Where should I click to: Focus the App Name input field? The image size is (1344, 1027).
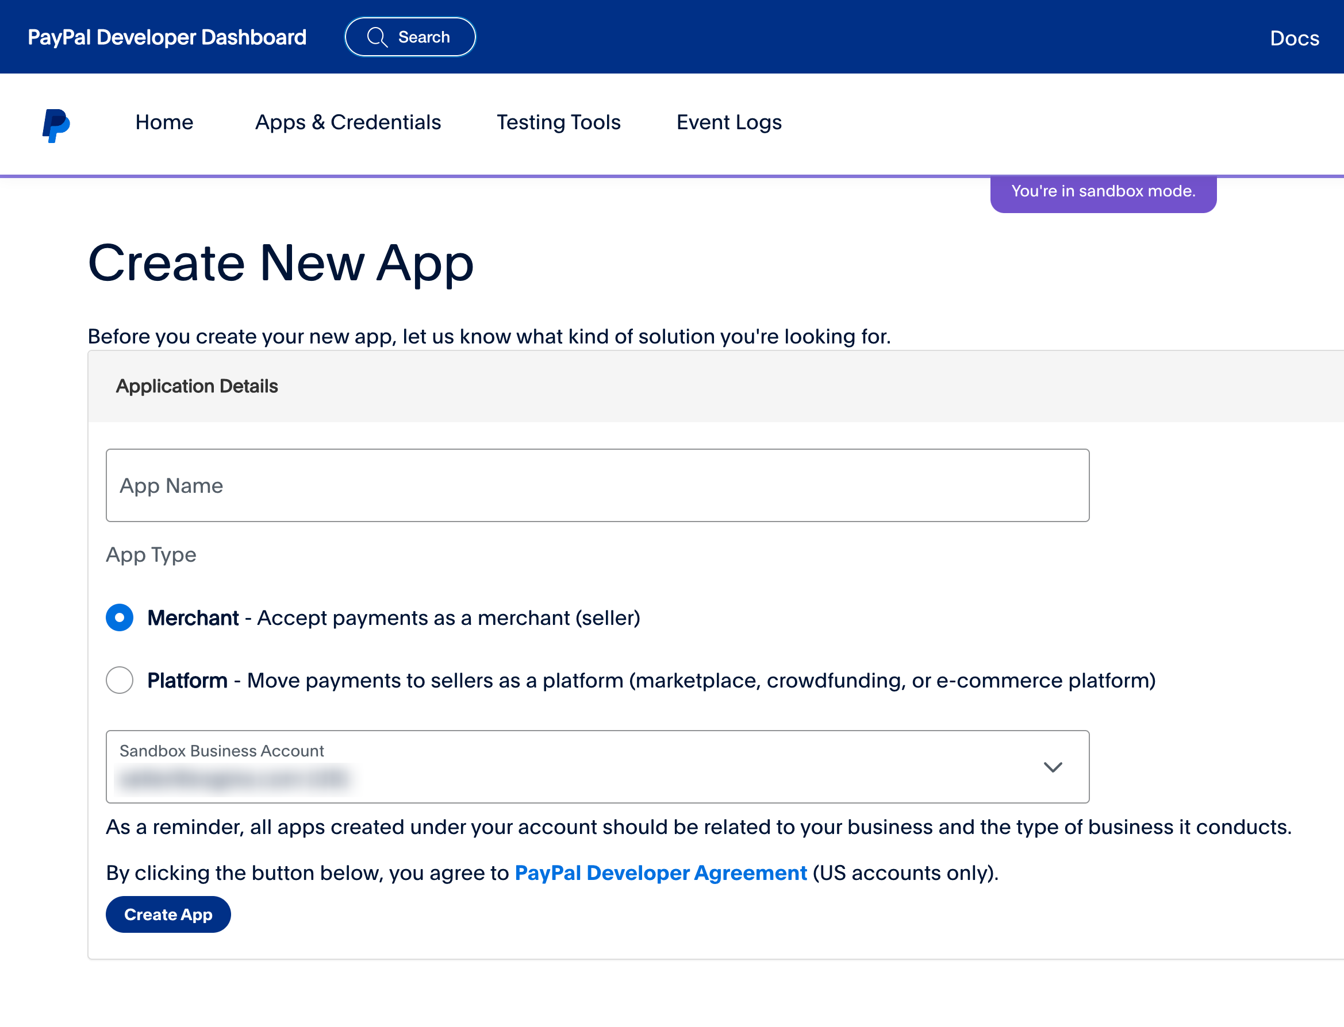coord(597,485)
